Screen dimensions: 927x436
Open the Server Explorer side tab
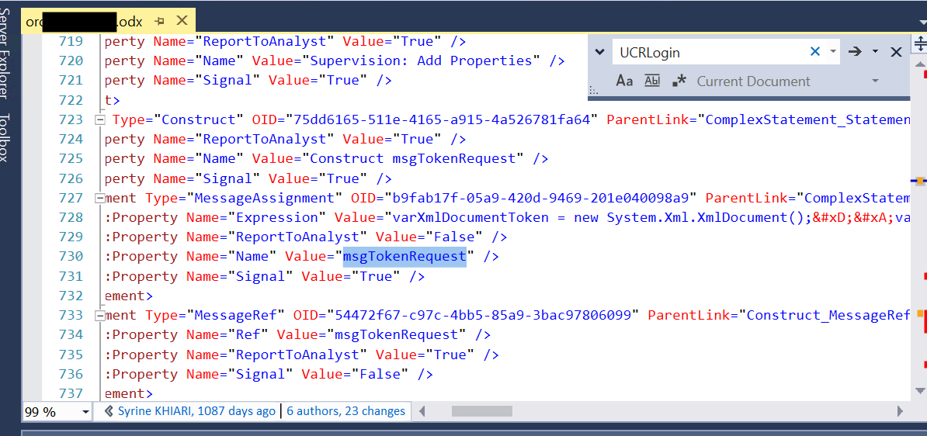click(x=7, y=54)
